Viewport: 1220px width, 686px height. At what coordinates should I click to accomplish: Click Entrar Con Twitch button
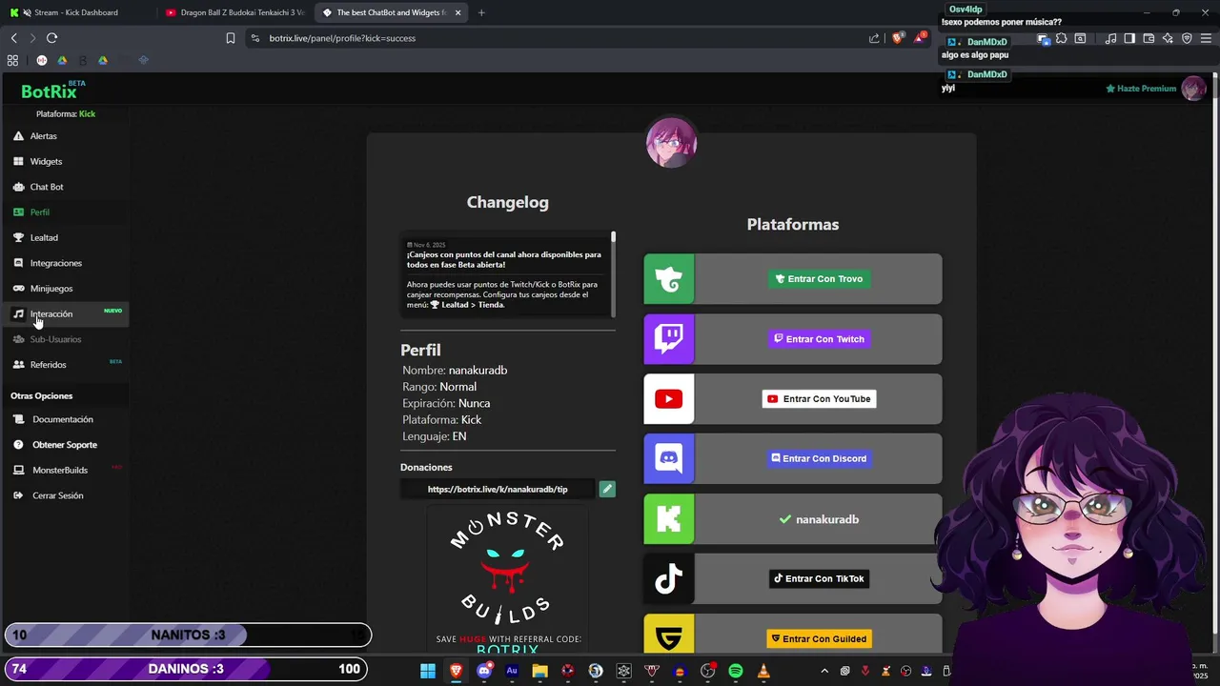click(819, 339)
